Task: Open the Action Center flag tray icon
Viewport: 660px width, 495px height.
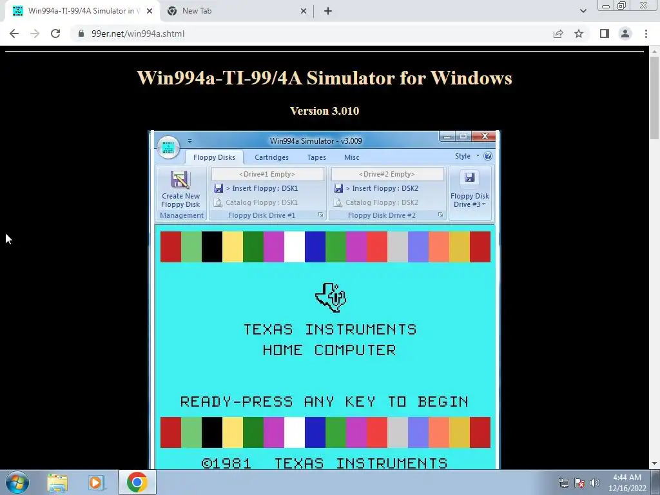Action: pyautogui.click(x=579, y=483)
